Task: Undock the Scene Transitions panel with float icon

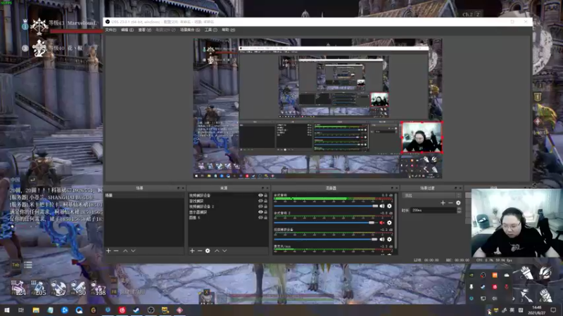Action: 455,188
